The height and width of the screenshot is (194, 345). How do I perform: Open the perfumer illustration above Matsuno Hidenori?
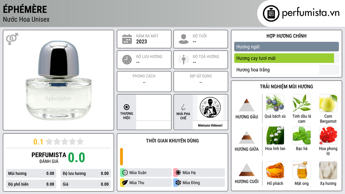(x=210, y=107)
